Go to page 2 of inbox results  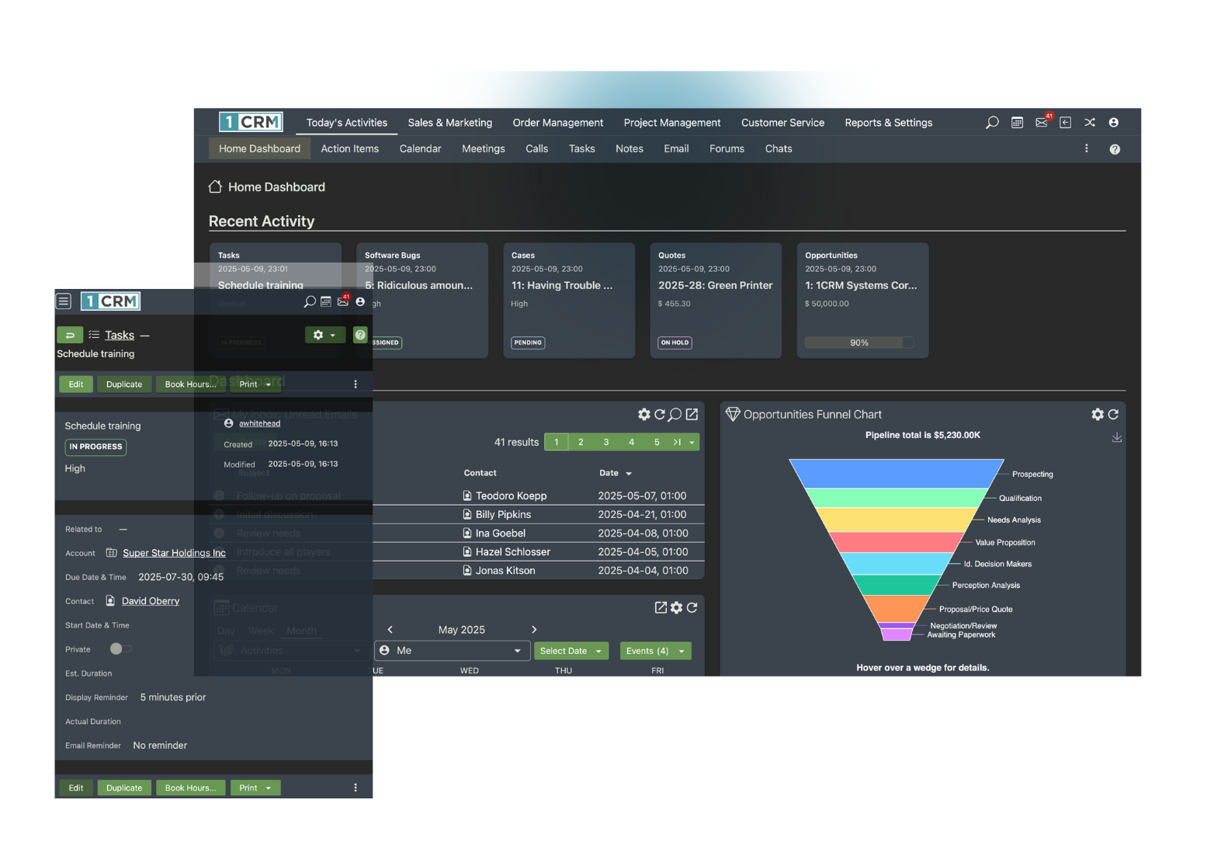581,441
